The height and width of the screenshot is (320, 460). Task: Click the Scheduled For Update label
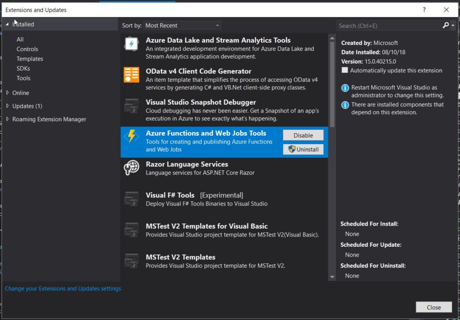point(371,245)
